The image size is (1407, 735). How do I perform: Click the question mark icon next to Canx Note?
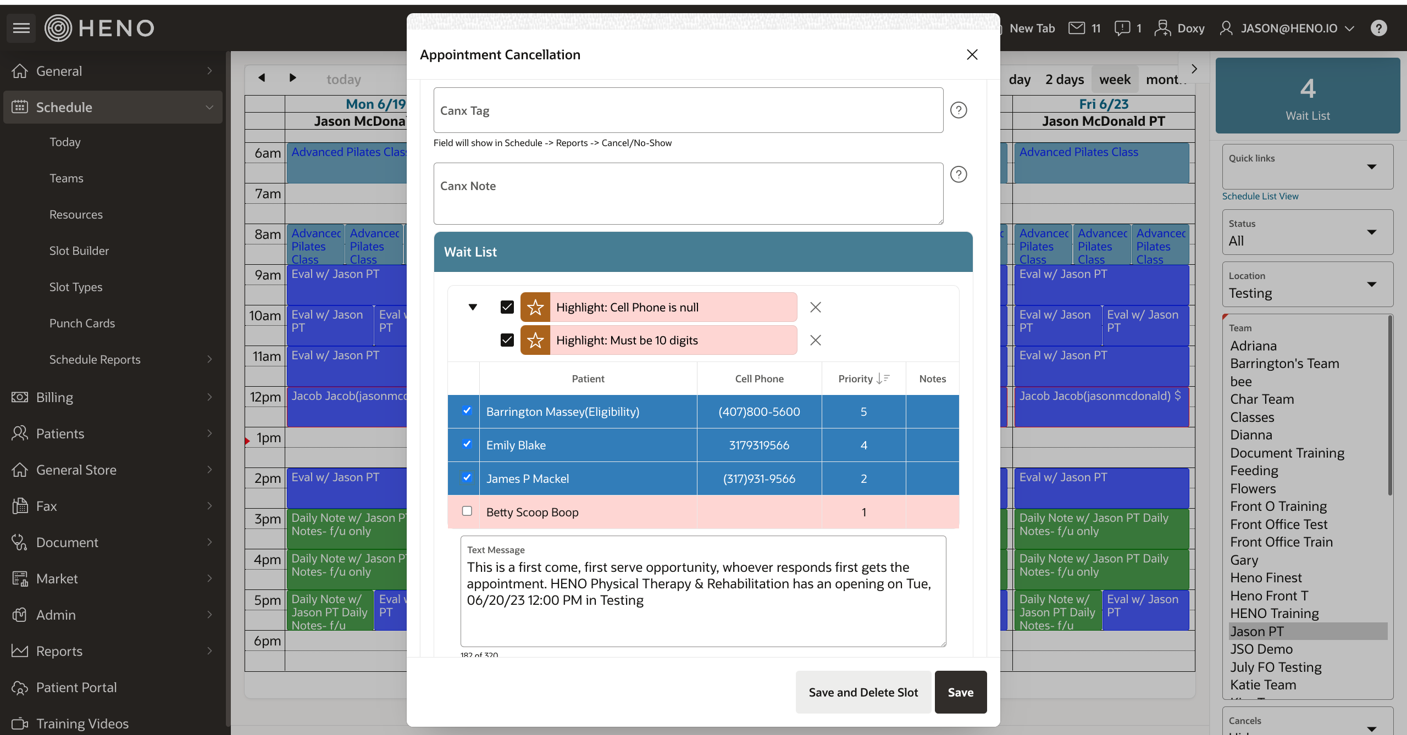959,174
